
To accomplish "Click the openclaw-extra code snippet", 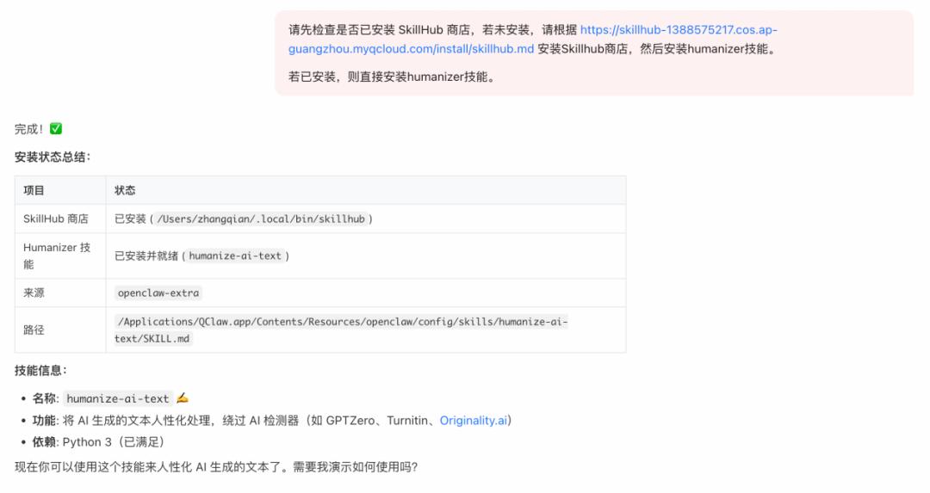I will tap(158, 293).
